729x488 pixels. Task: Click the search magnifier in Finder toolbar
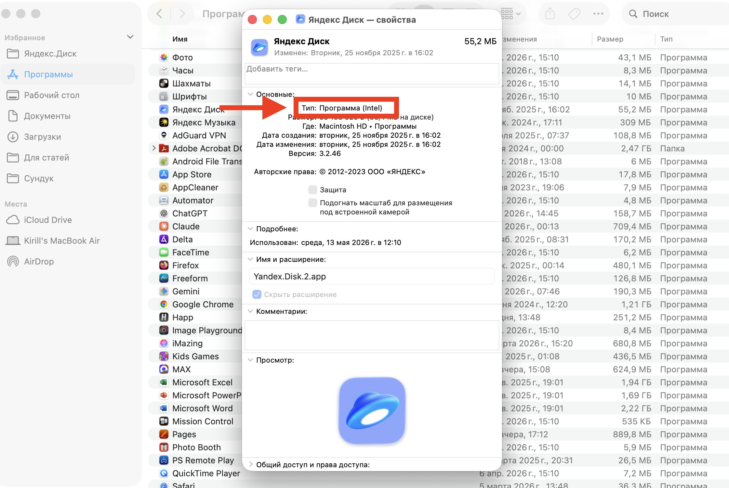tap(633, 14)
